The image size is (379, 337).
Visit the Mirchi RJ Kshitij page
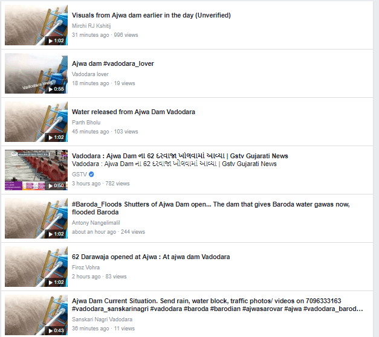[x=91, y=26]
